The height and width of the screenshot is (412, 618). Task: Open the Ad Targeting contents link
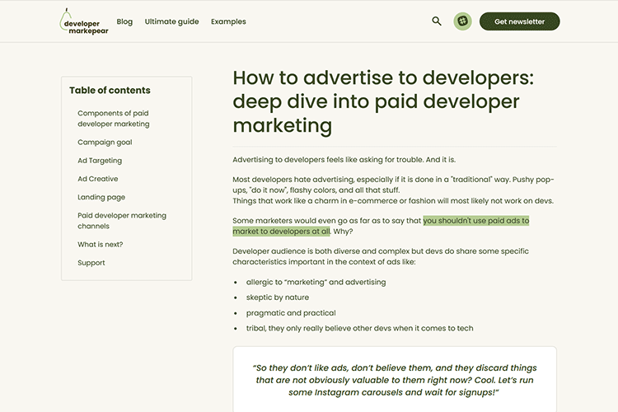pyautogui.click(x=100, y=161)
